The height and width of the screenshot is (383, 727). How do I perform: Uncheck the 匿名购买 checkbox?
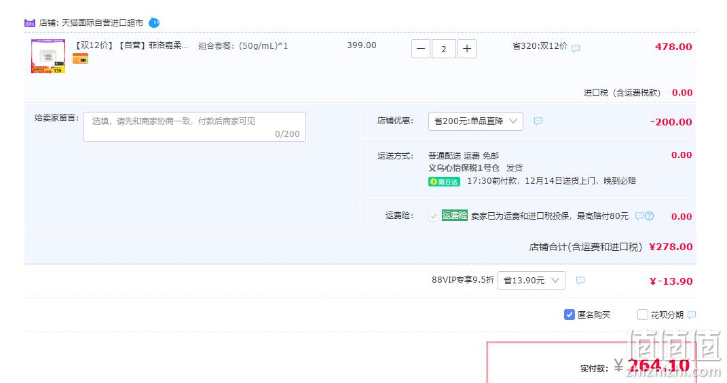point(570,315)
